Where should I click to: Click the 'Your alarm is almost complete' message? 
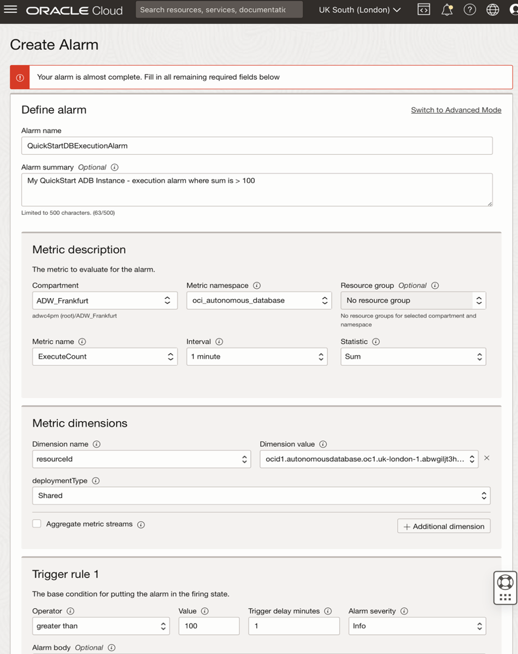(158, 77)
